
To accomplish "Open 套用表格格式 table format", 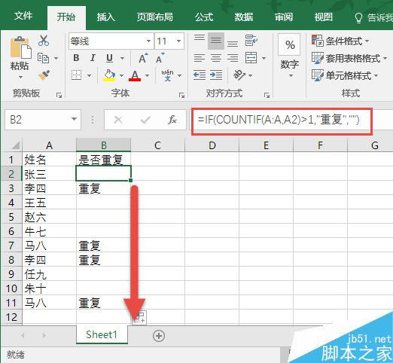I will pos(349,58).
